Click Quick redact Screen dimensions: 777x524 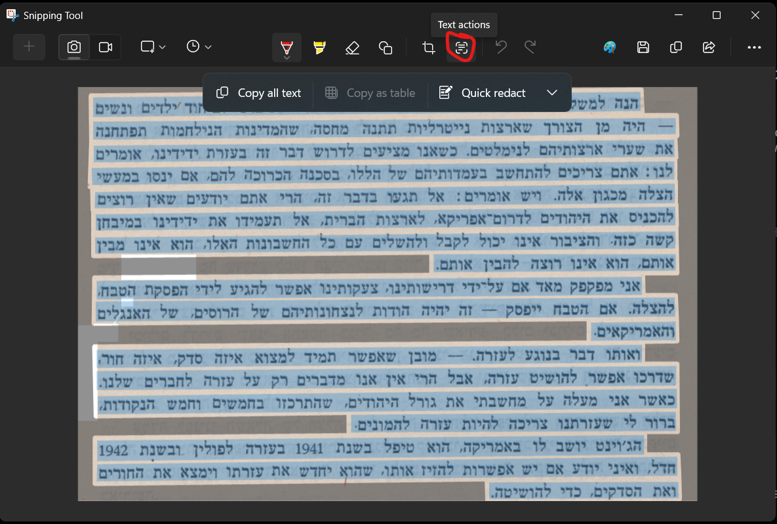point(482,93)
